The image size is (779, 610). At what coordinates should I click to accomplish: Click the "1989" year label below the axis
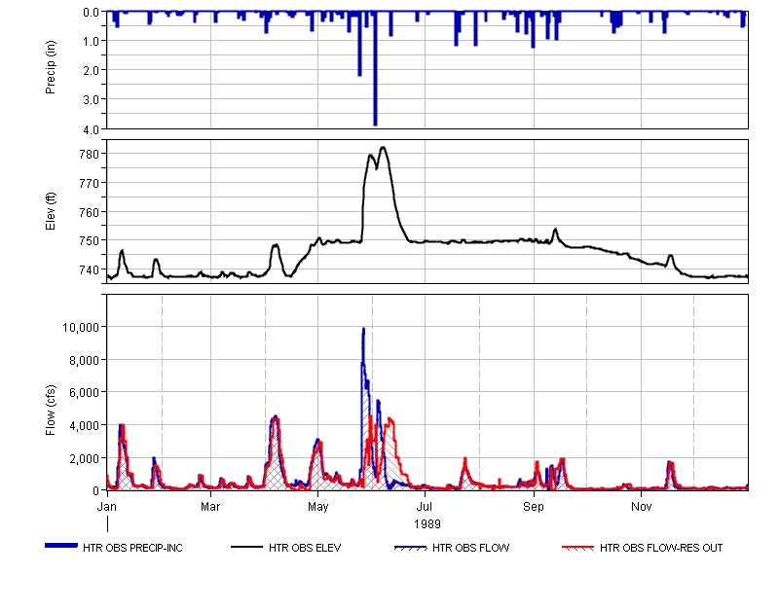tap(427, 524)
